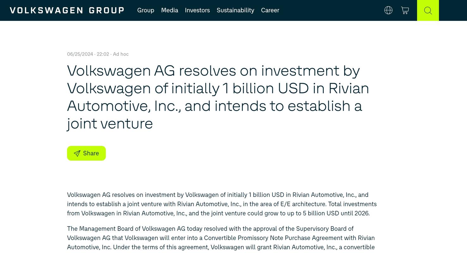The height and width of the screenshot is (253, 467).
Task: Click the 22:02 timestamp above the headline
Action: 103,54
